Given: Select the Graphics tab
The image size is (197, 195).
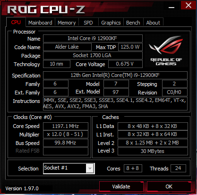Looking at the screenshot, I should (111, 23).
